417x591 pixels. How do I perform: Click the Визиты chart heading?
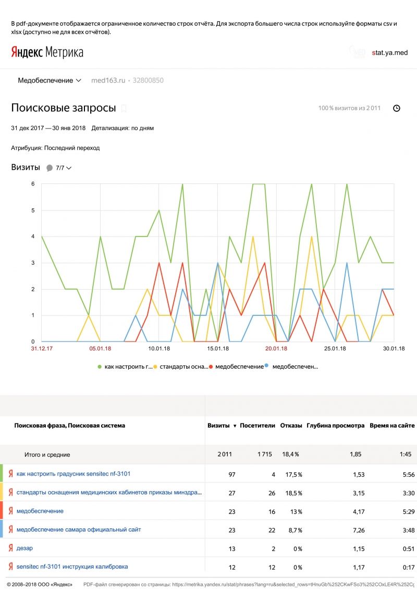[25, 168]
